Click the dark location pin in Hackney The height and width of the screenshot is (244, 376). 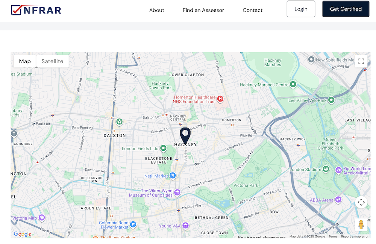tap(185, 135)
